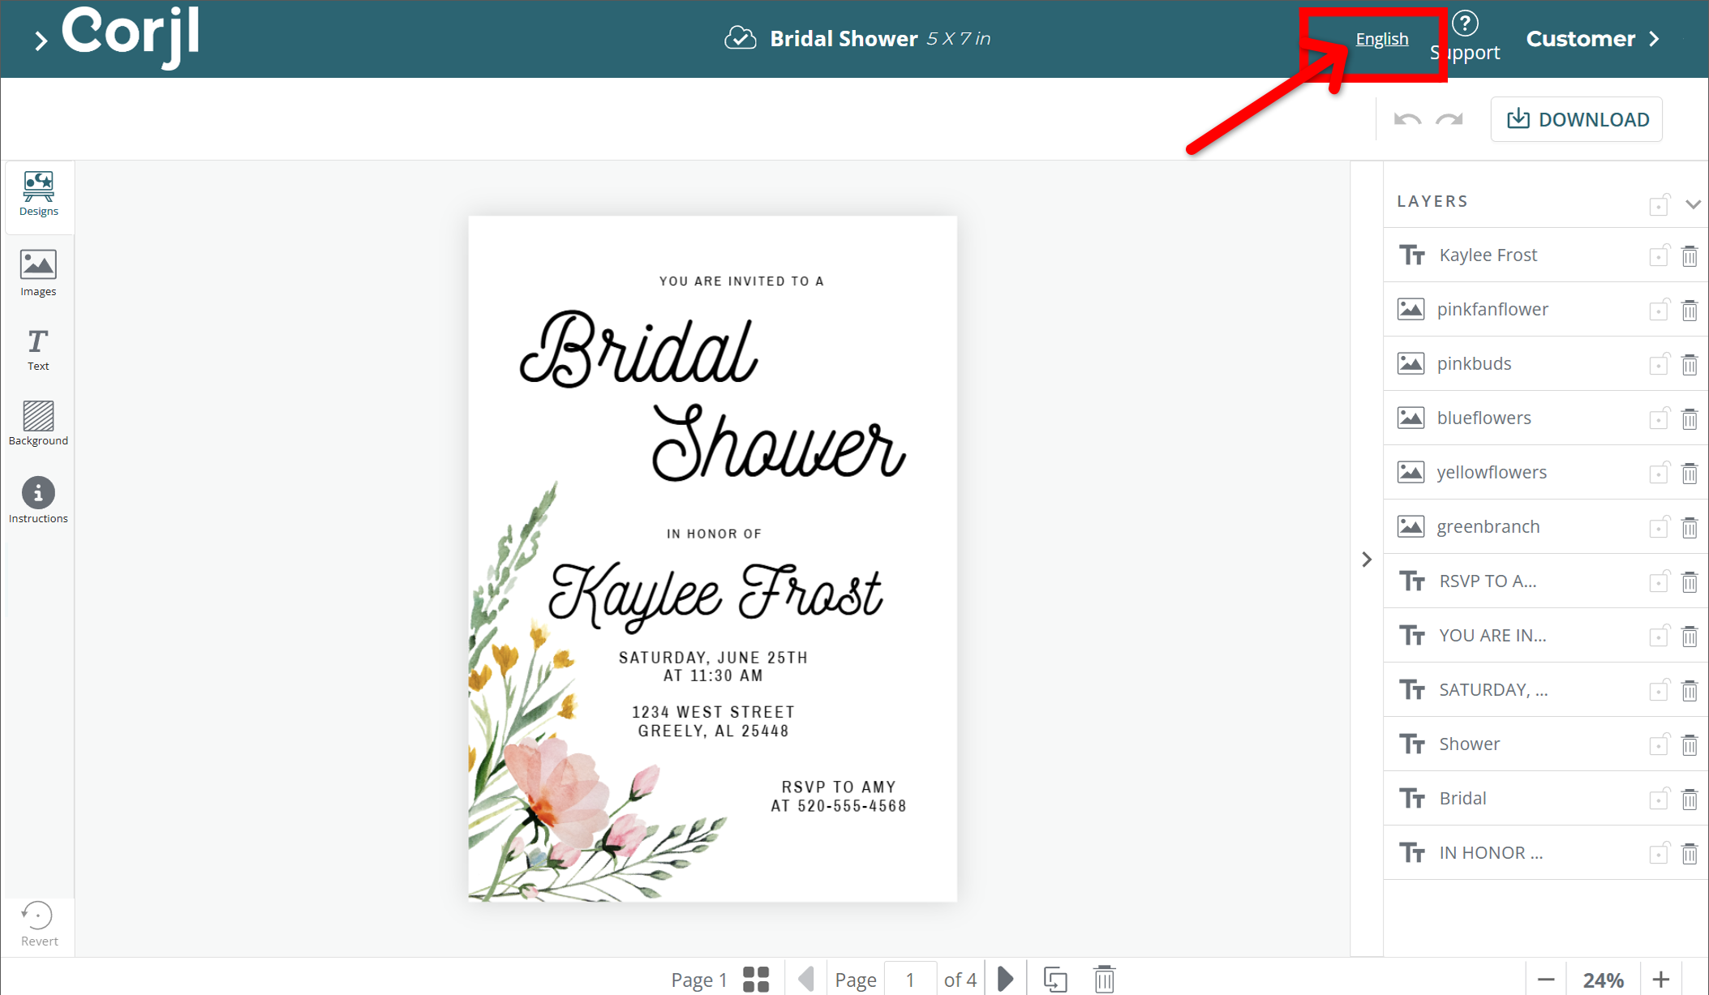The height and width of the screenshot is (995, 1709).
Task: Open the Background panel
Action: [38, 423]
